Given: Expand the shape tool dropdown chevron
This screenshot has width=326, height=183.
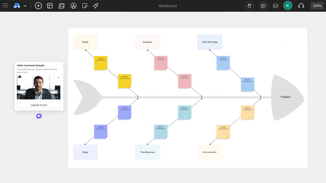Looking at the screenshot, I should tap(25, 5).
